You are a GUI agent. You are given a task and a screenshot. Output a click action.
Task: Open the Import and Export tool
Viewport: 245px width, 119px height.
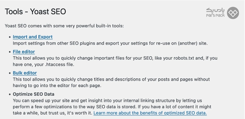pos(33,37)
